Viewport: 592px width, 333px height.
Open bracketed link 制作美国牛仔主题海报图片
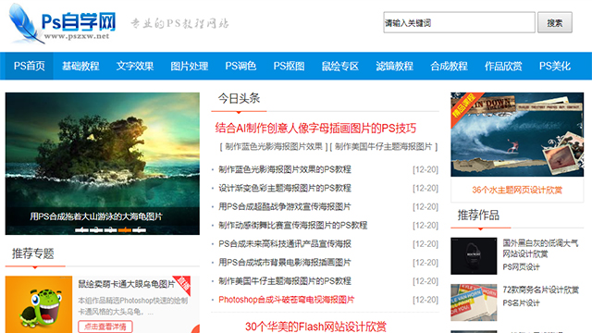(x=383, y=146)
